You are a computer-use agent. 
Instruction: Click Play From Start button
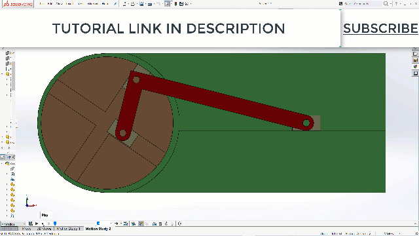point(37,224)
